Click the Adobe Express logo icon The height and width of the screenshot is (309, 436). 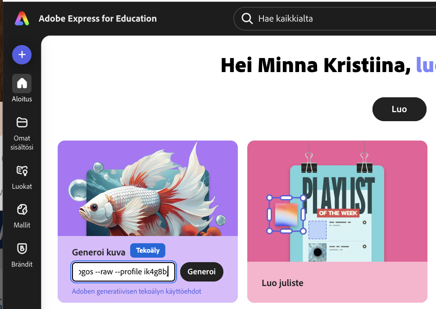point(22,18)
